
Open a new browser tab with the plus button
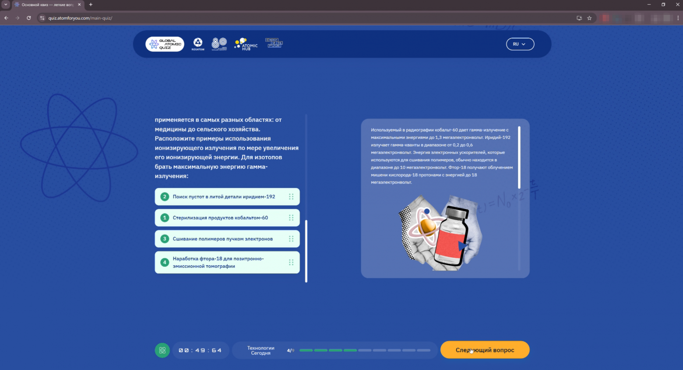90,4
